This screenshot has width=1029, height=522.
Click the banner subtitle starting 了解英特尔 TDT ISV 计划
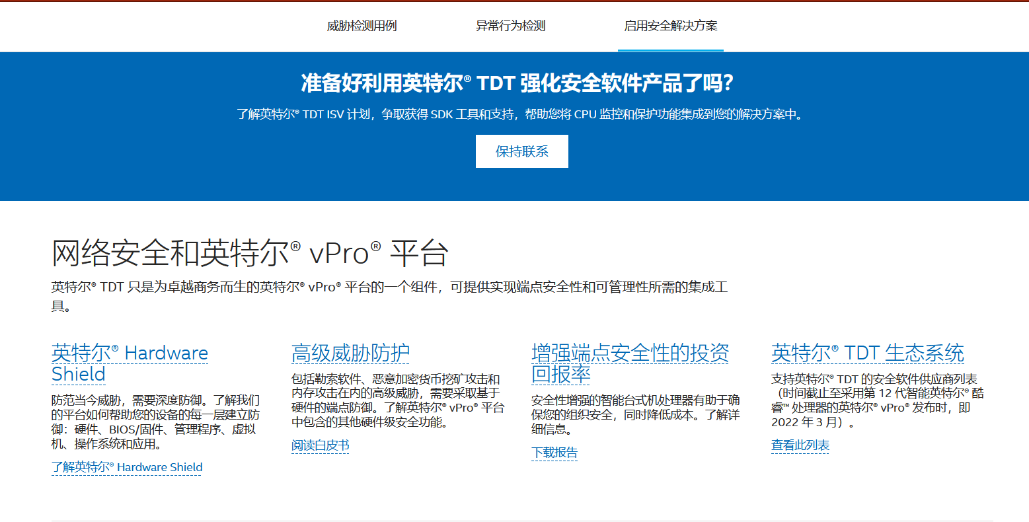coord(521,114)
